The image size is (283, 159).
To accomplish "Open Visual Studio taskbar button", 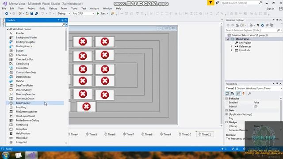I will coord(31,155).
